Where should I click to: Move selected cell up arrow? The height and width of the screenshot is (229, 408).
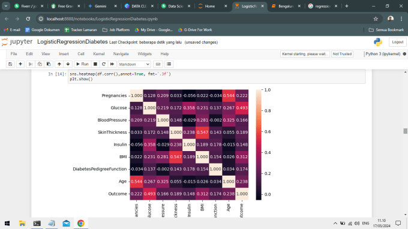tap(59, 64)
